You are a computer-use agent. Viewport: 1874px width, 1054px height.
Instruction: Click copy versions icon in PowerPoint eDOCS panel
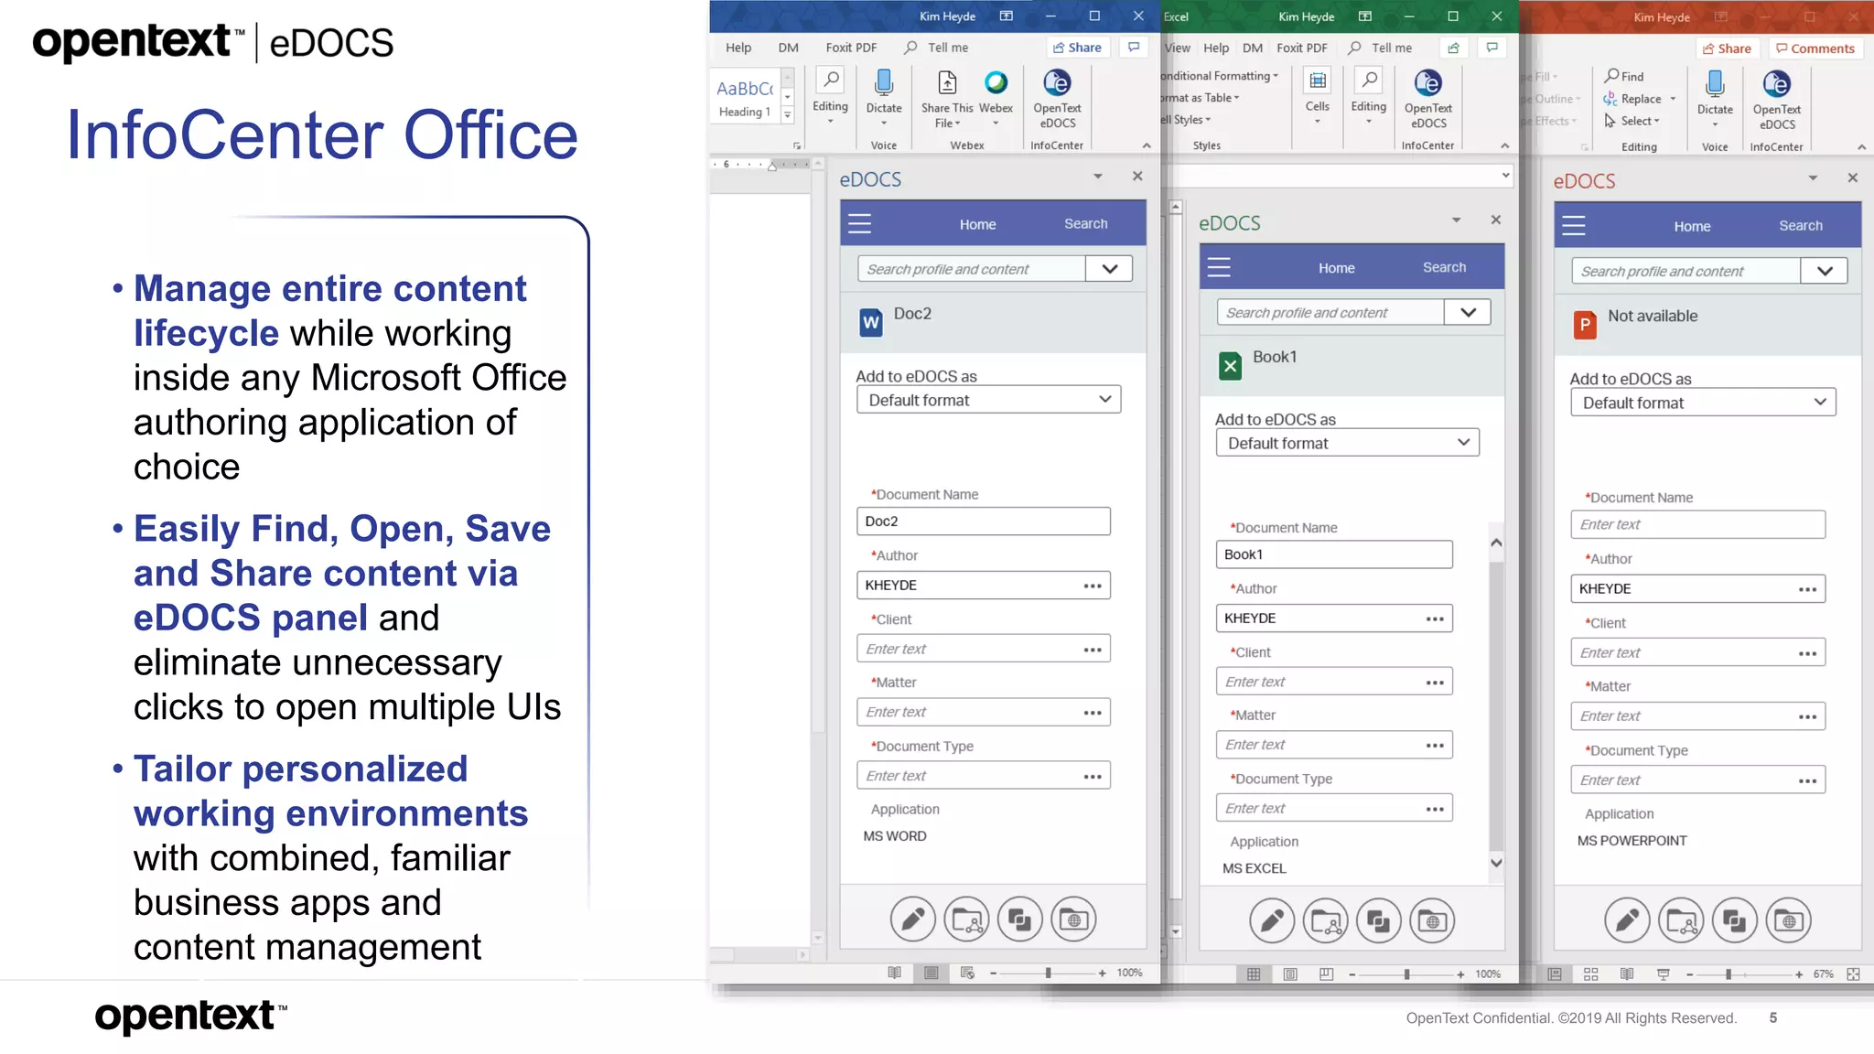click(x=1735, y=921)
